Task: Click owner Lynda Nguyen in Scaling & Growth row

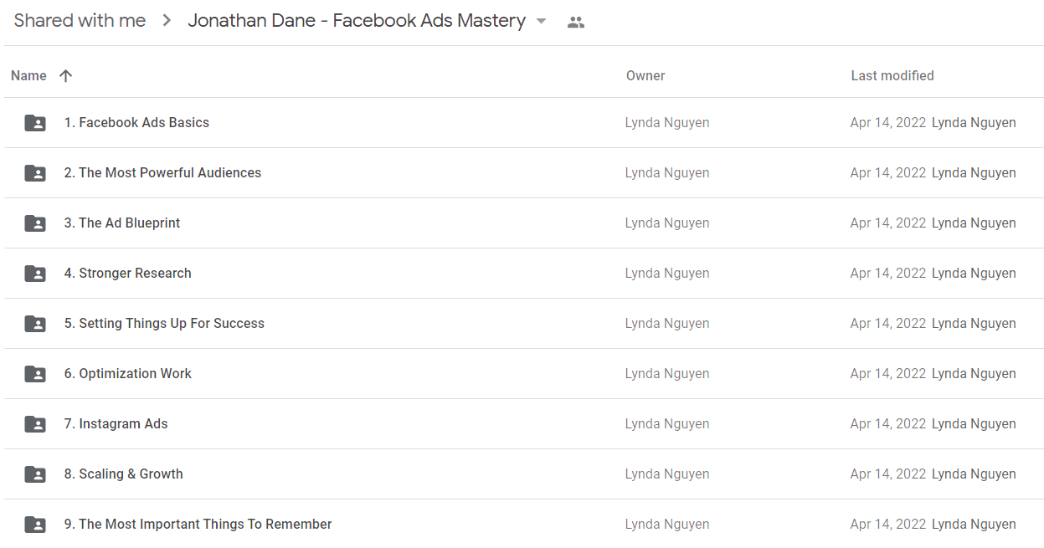Action: click(x=667, y=474)
